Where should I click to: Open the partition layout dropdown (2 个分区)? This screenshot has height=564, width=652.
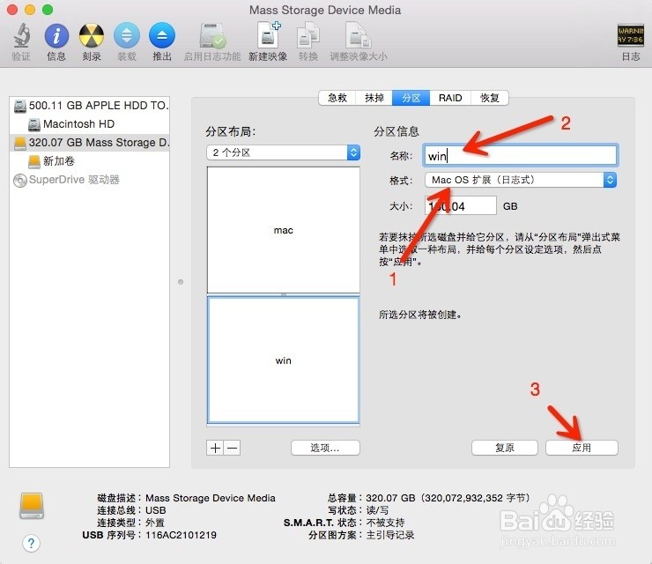[x=283, y=152]
